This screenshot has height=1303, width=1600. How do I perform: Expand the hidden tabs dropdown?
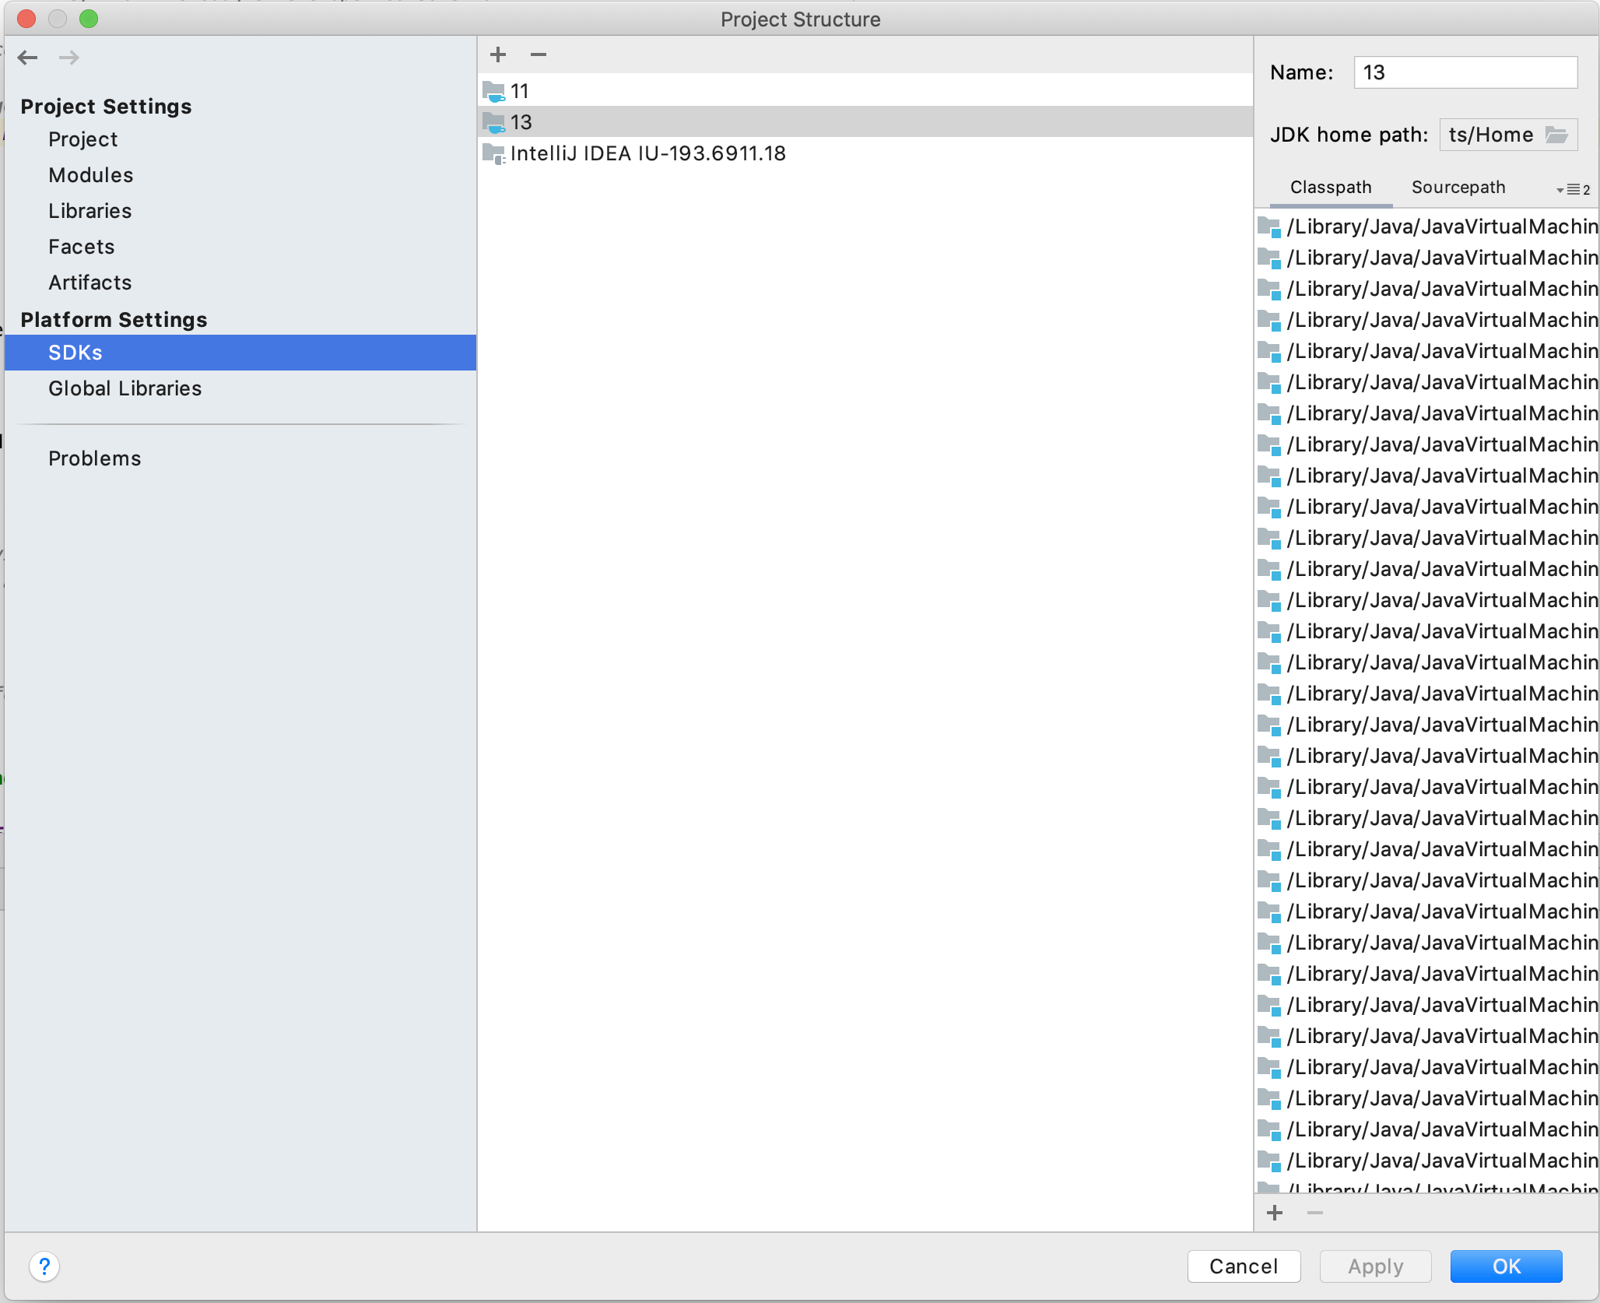tap(1573, 189)
